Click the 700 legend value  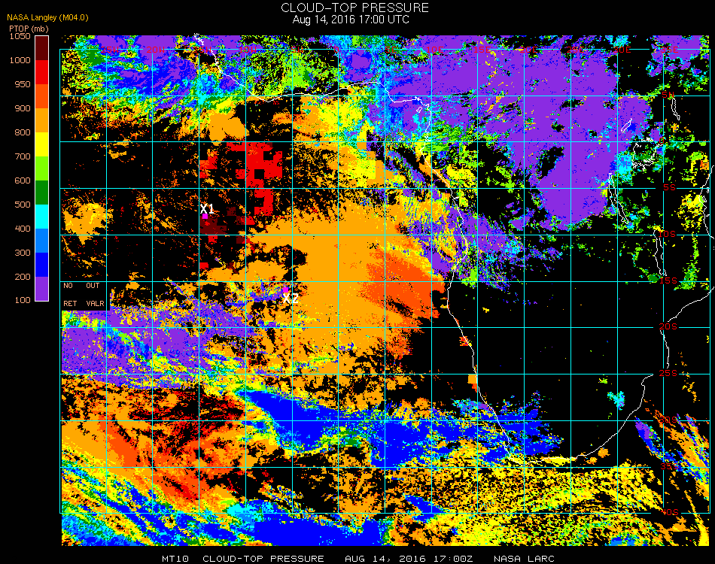coord(23,156)
